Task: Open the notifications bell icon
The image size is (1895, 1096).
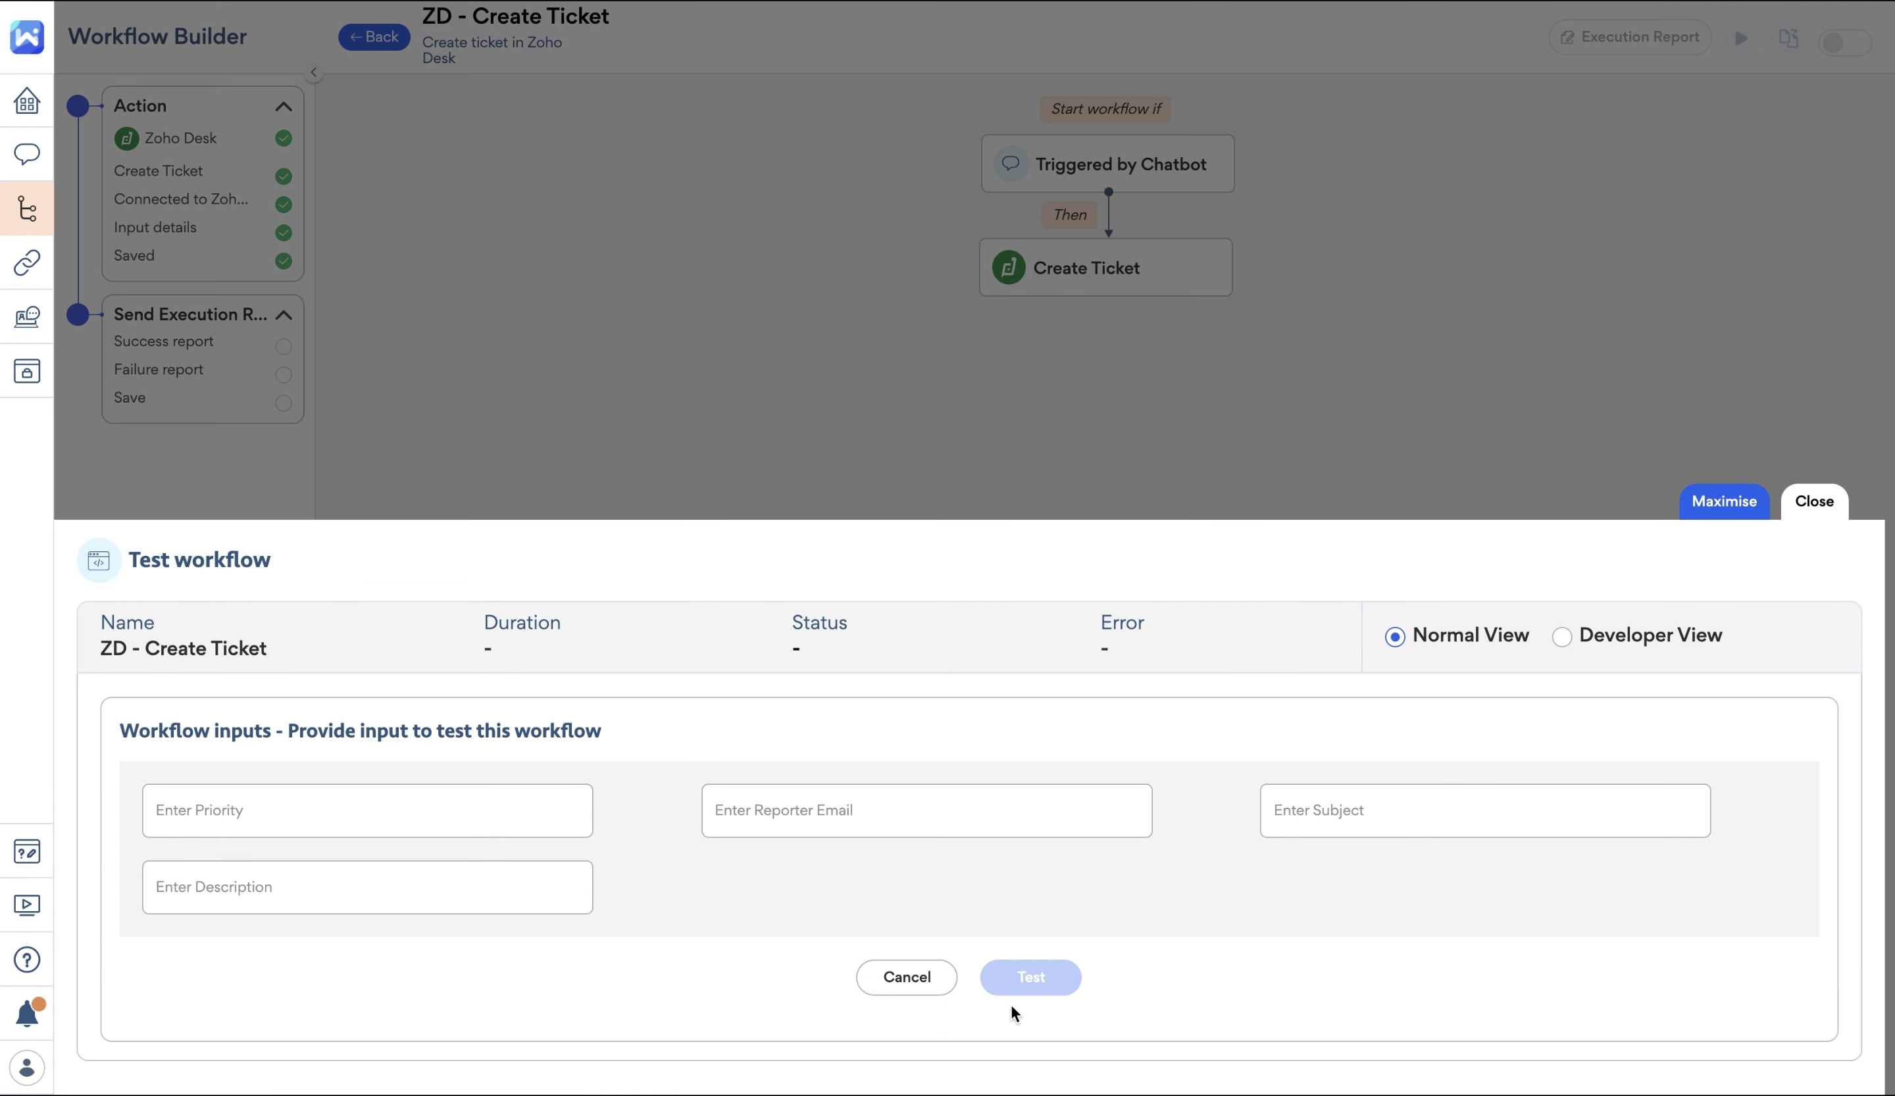Action: click(27, 1013)
